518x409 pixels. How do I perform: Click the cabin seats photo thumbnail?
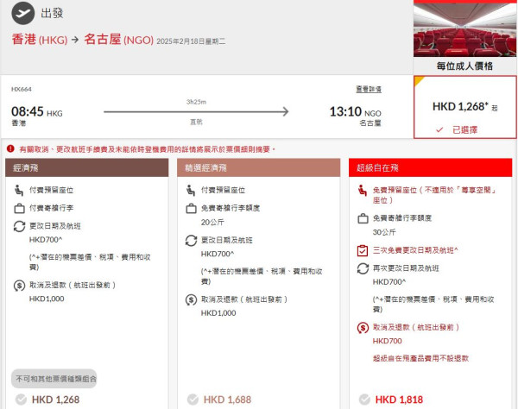[x=464, y=28]
